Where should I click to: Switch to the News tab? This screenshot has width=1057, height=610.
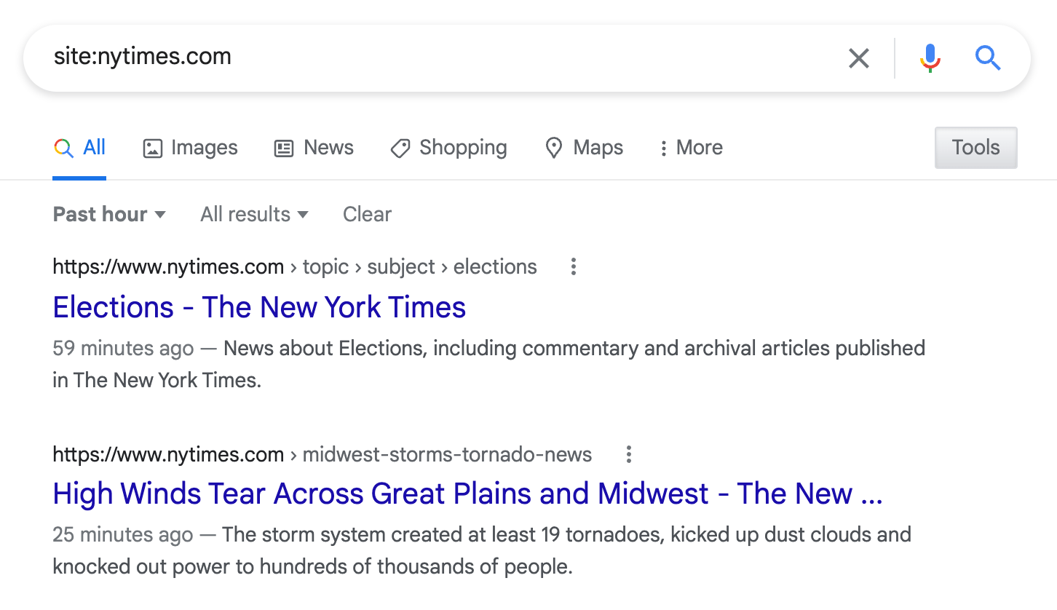(328, 148)
